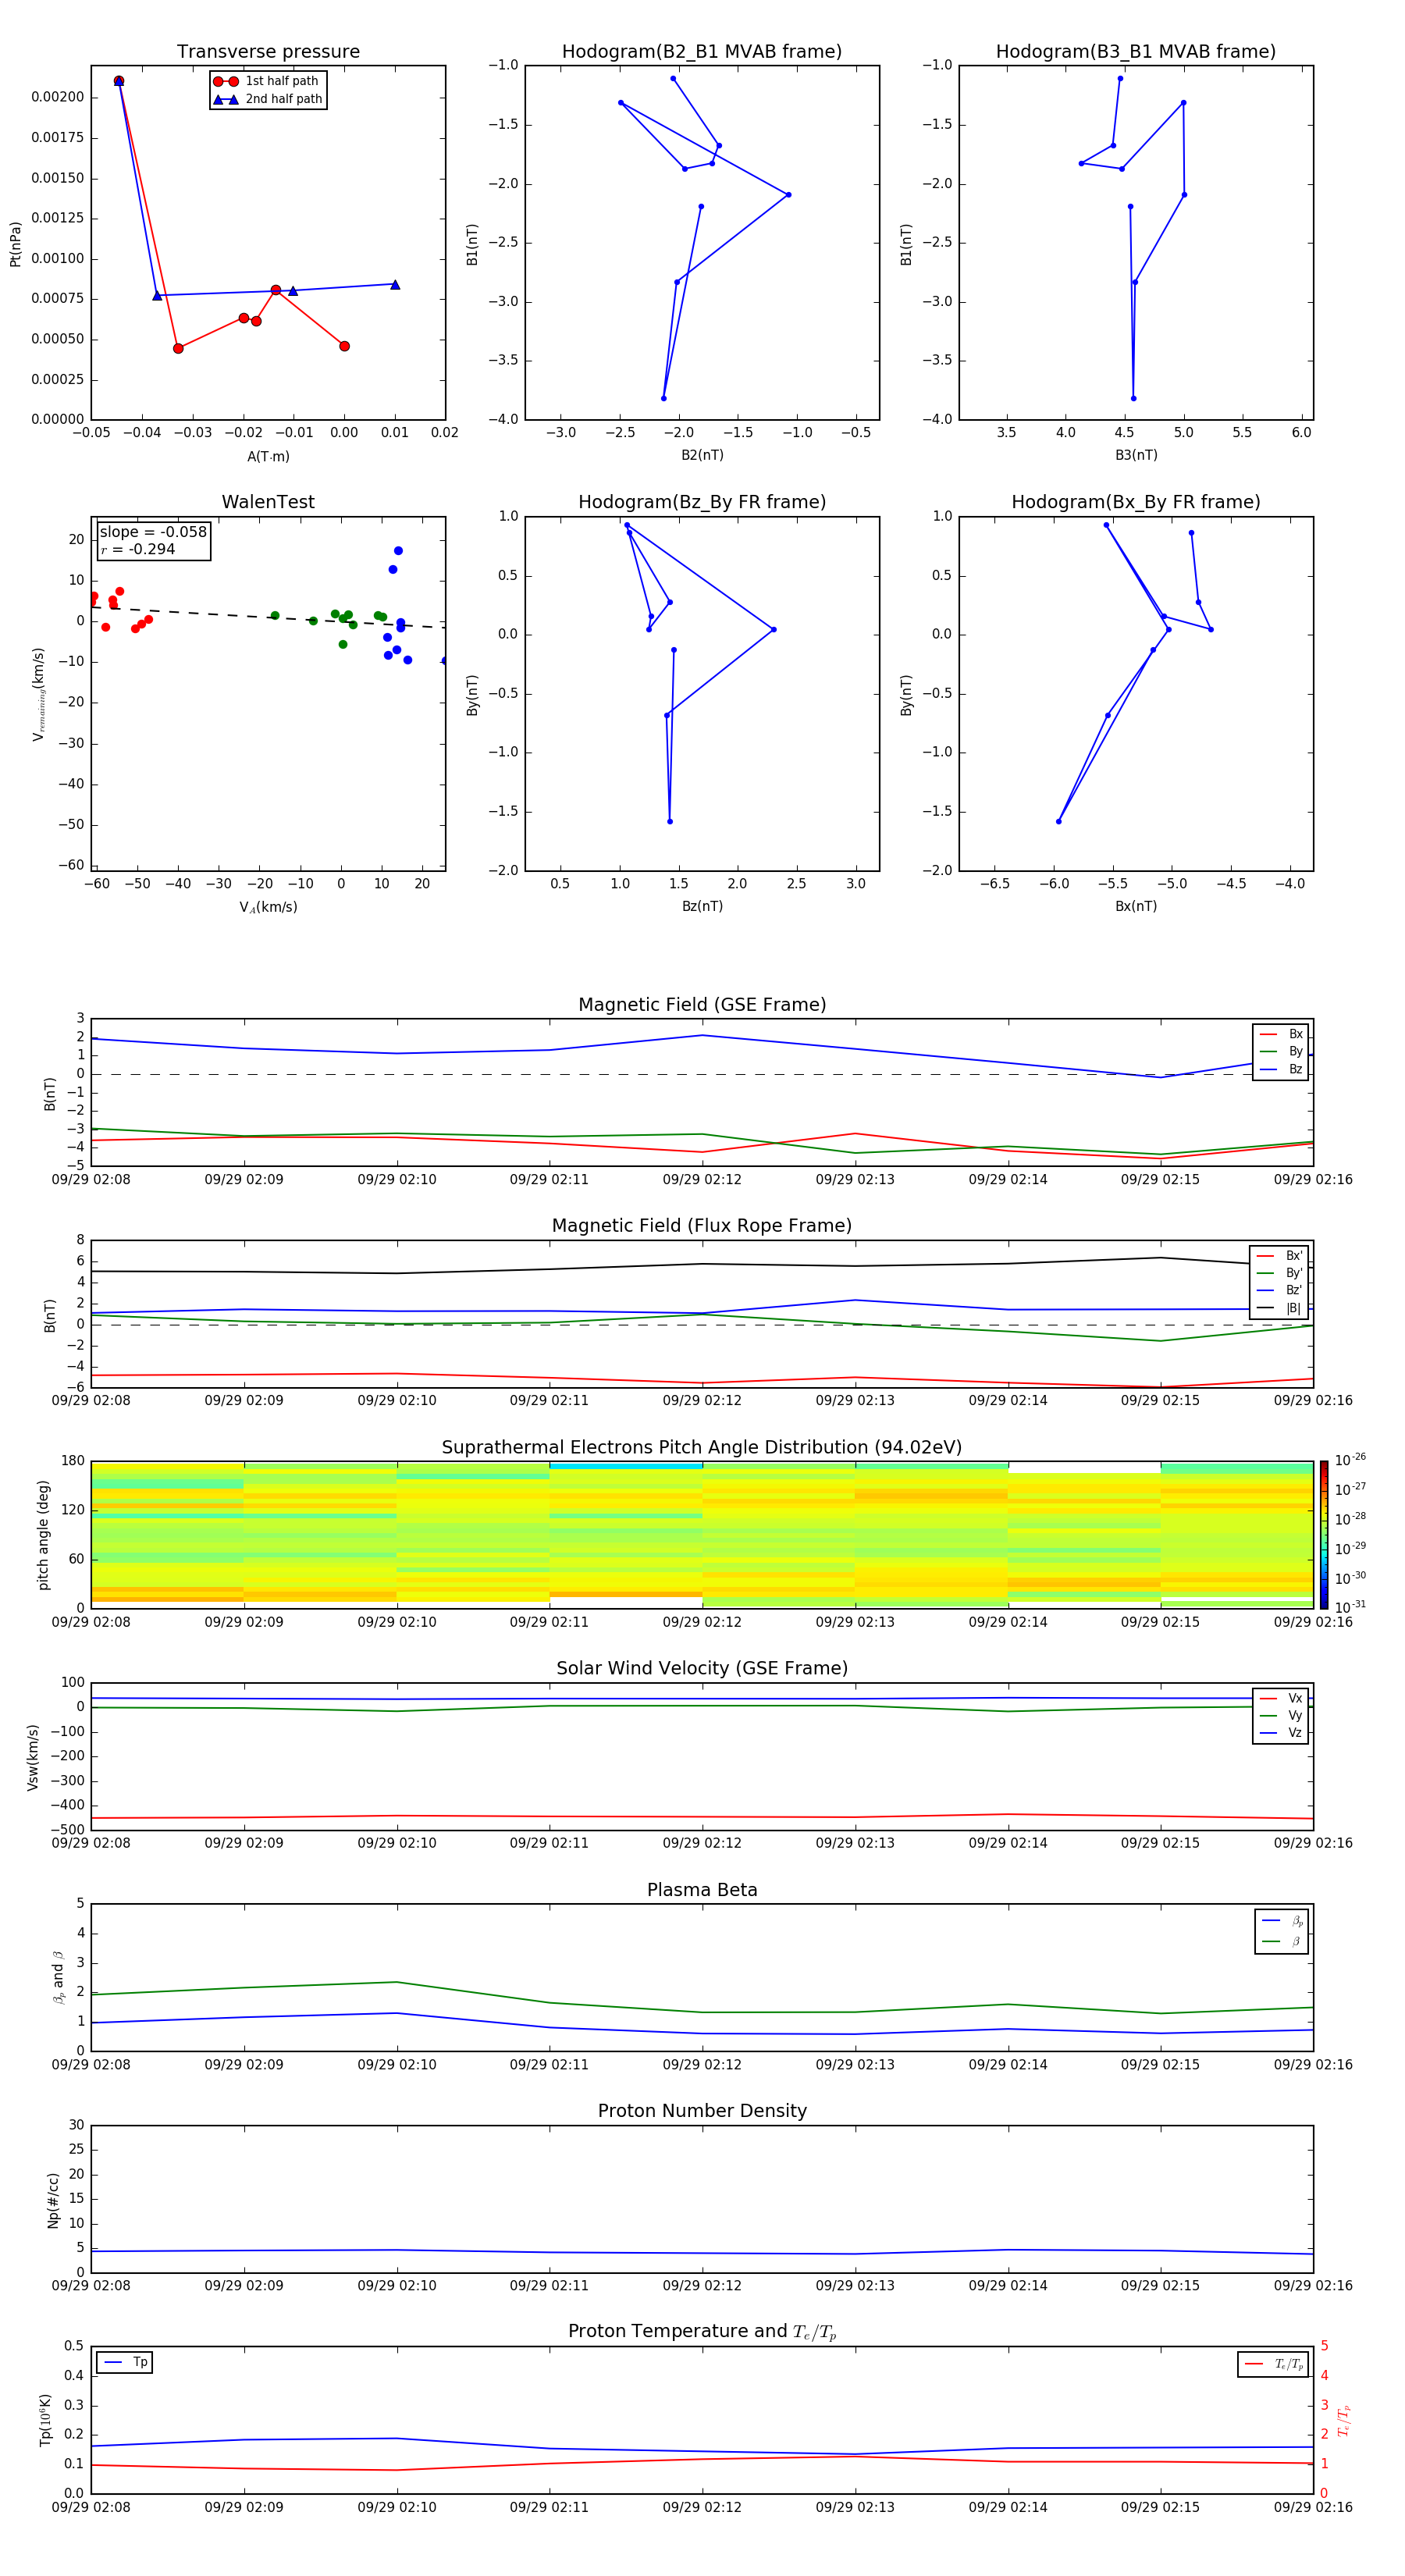This screenshot has width=1405, height=2576.
Task: Click the 'pitch angle (deg)' axis label
Action: [x=43, y=1535]
